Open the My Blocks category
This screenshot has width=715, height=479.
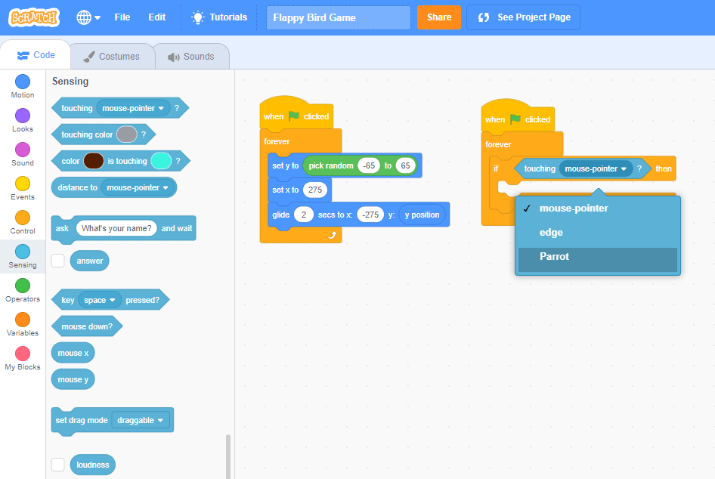click(23, 354)
